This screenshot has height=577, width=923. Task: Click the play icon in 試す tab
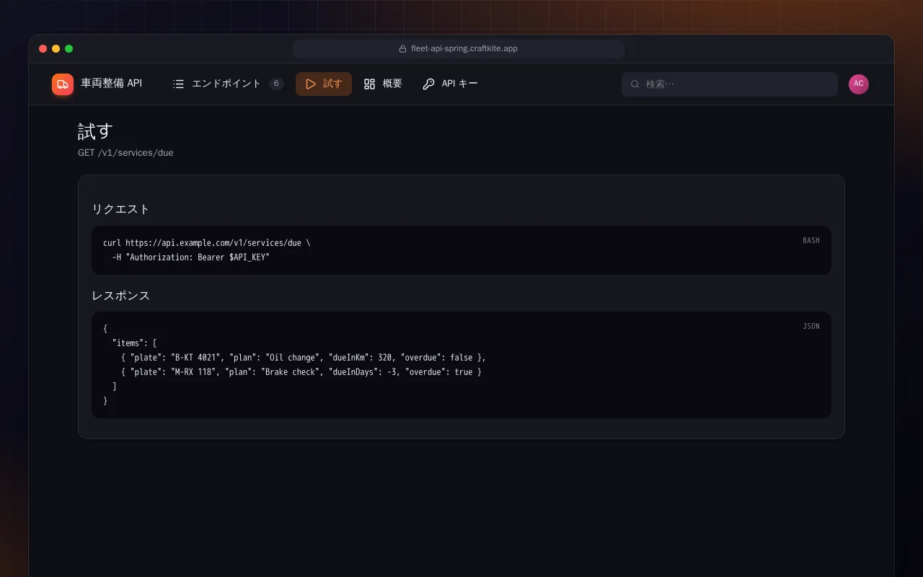[x=311, y=84]
